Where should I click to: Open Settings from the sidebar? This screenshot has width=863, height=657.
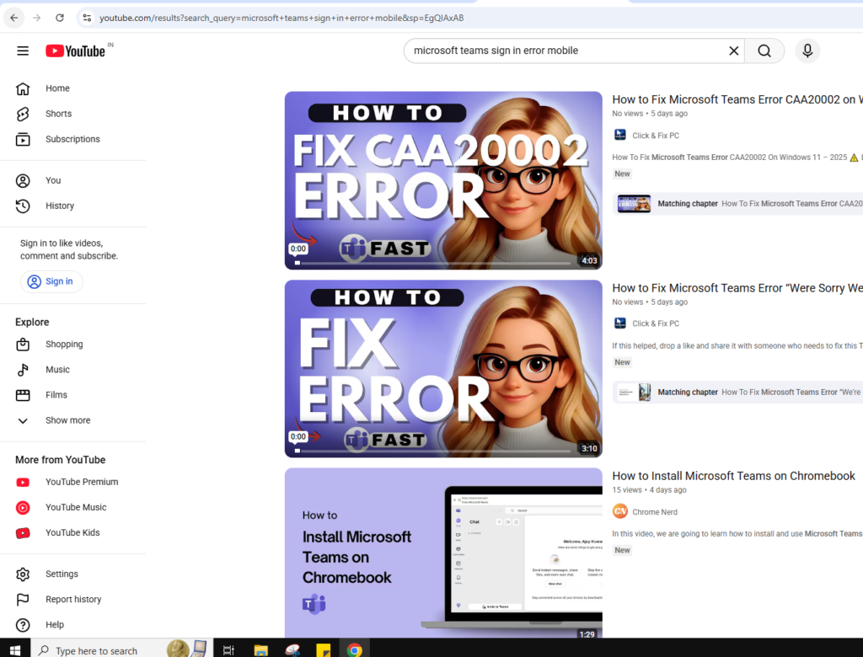(62, 574)
